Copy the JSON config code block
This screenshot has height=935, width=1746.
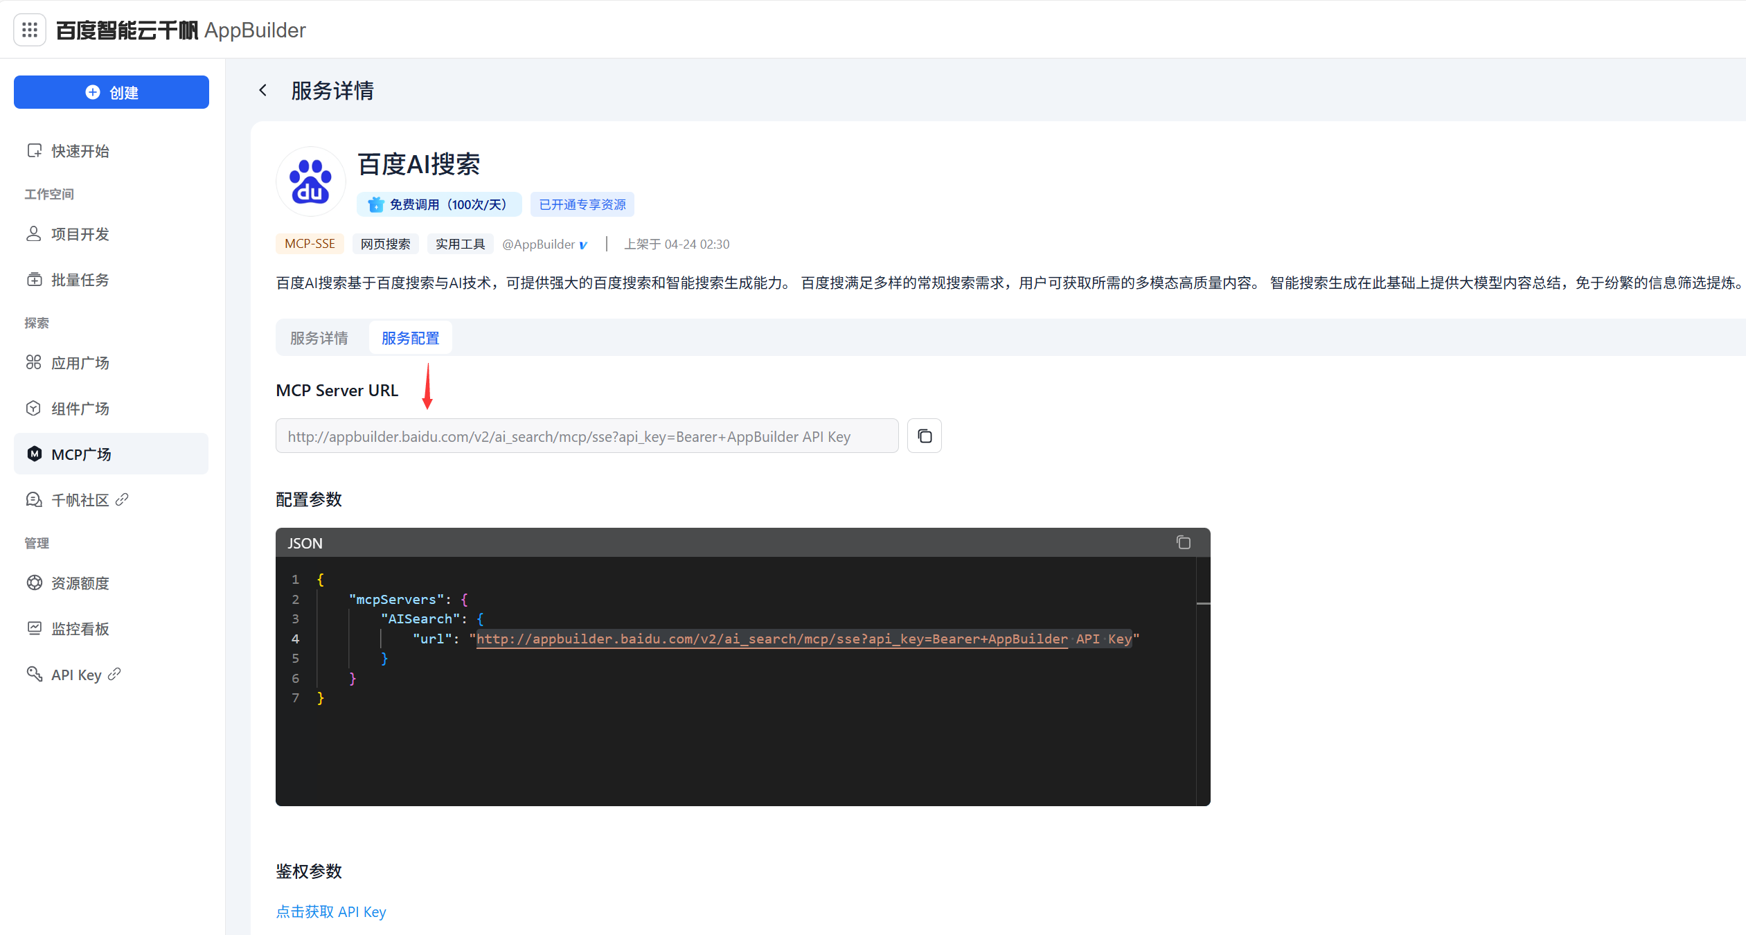(1183, 542)
